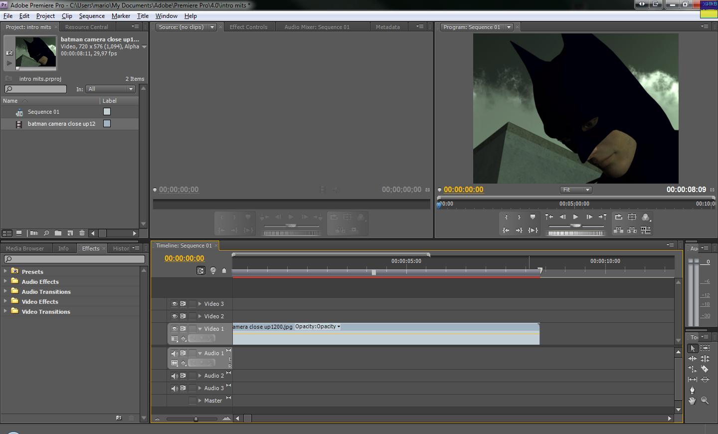Open the Title menu

pos(143,16)
